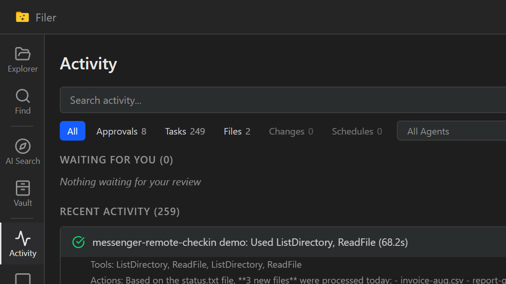
Task: Select the All filter tab
Action: tap(72, 131)
